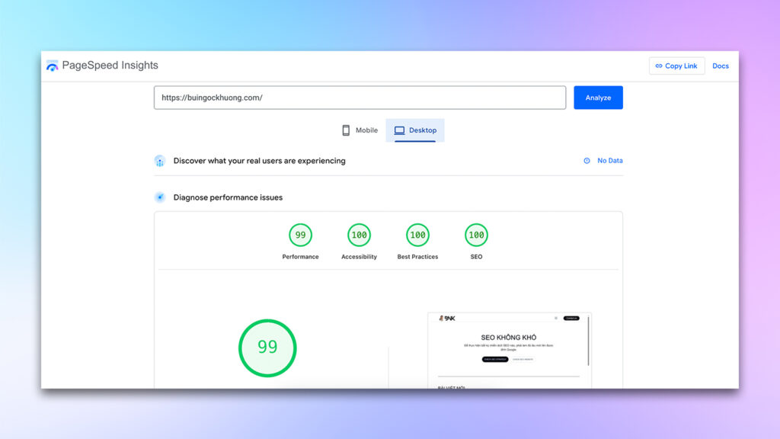
Task: Click the Accessibility label under the gauge
Action: (360, 257)
